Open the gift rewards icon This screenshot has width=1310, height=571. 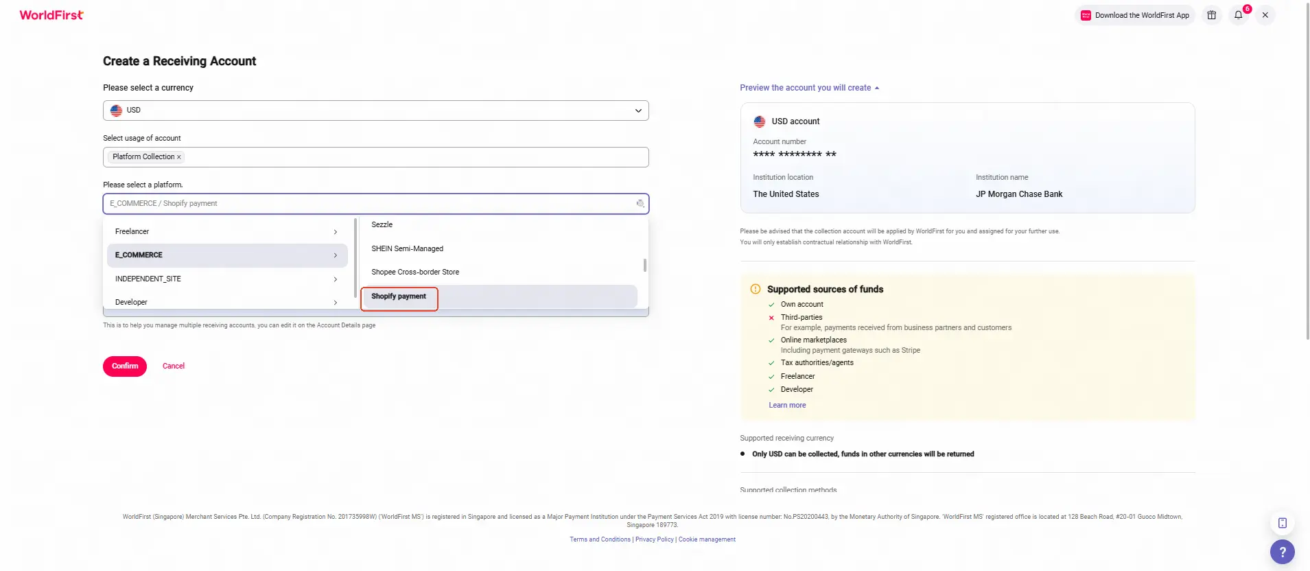1212,15
